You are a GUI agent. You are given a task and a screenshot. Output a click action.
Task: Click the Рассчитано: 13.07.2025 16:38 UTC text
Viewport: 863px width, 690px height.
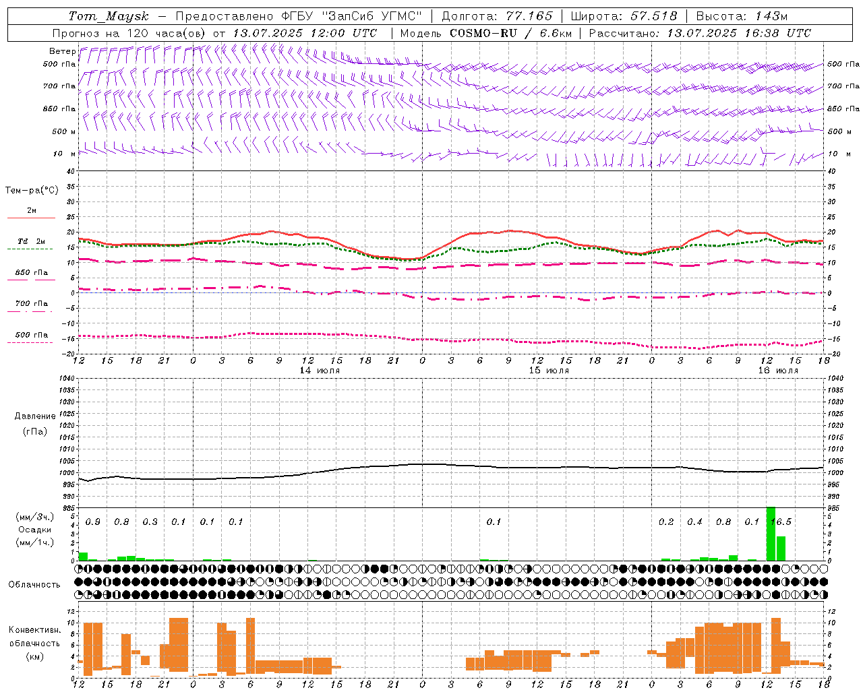coord(700,33)
